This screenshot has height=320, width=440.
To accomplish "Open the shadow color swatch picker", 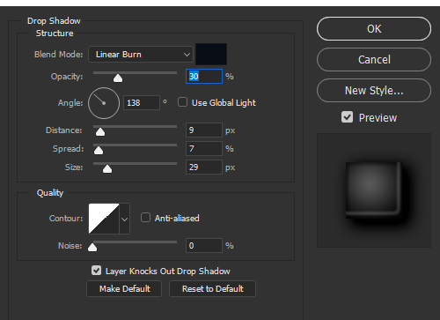I will click(x=211, y=54).
